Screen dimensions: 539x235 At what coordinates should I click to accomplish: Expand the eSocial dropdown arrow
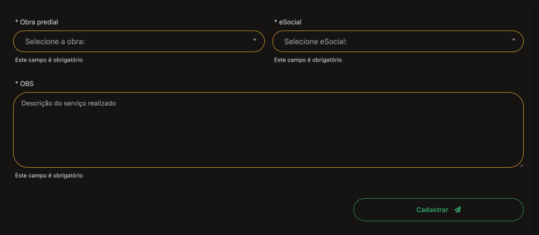click(513, 40)
